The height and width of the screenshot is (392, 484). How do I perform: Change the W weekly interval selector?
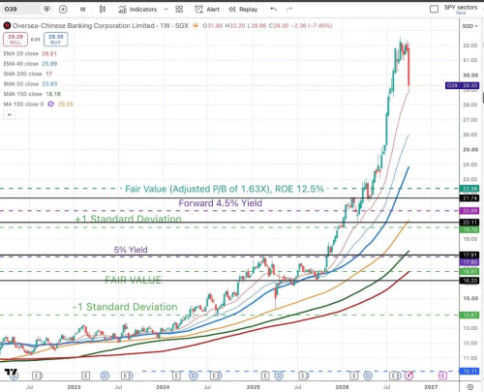point(83,10)
